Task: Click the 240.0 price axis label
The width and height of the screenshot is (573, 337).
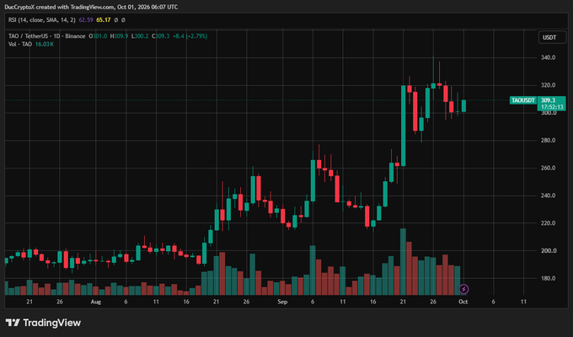Action: 549,195
